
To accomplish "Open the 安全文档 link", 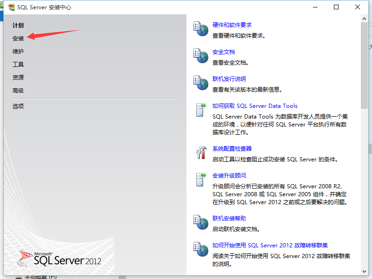I will pos(224,52).
